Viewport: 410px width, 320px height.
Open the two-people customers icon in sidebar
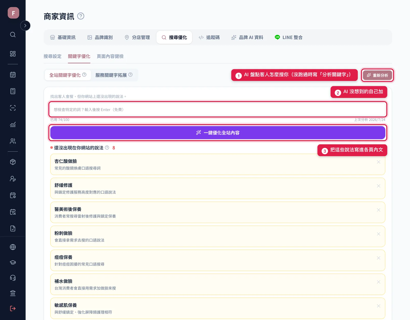(x=13, y=141)
